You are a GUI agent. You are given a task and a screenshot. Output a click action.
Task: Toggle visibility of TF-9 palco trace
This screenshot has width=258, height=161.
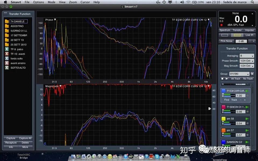[x=7, y=49]
